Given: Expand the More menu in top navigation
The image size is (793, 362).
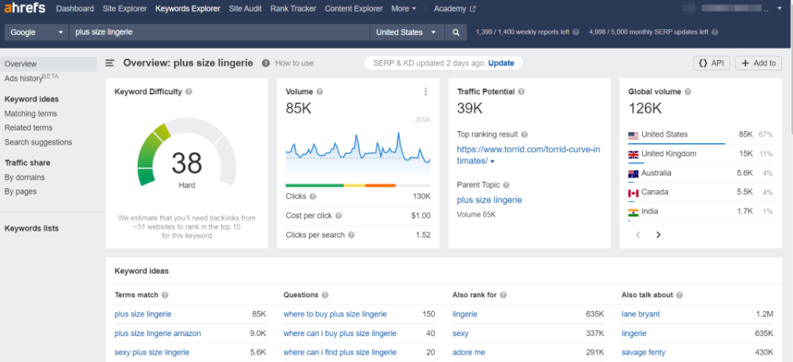Looking at the screenshot, I should click(404, 9).
